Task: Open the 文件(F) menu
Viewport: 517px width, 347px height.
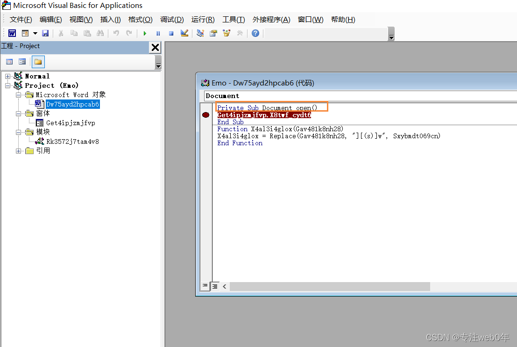Action: click(21, 20)
